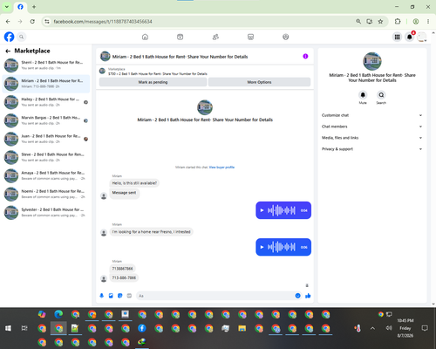Image resolution: width=436 pixels, height=349 pixels.
Task: Open the Facebook Video icon in top bar
Action: [181, 37]
